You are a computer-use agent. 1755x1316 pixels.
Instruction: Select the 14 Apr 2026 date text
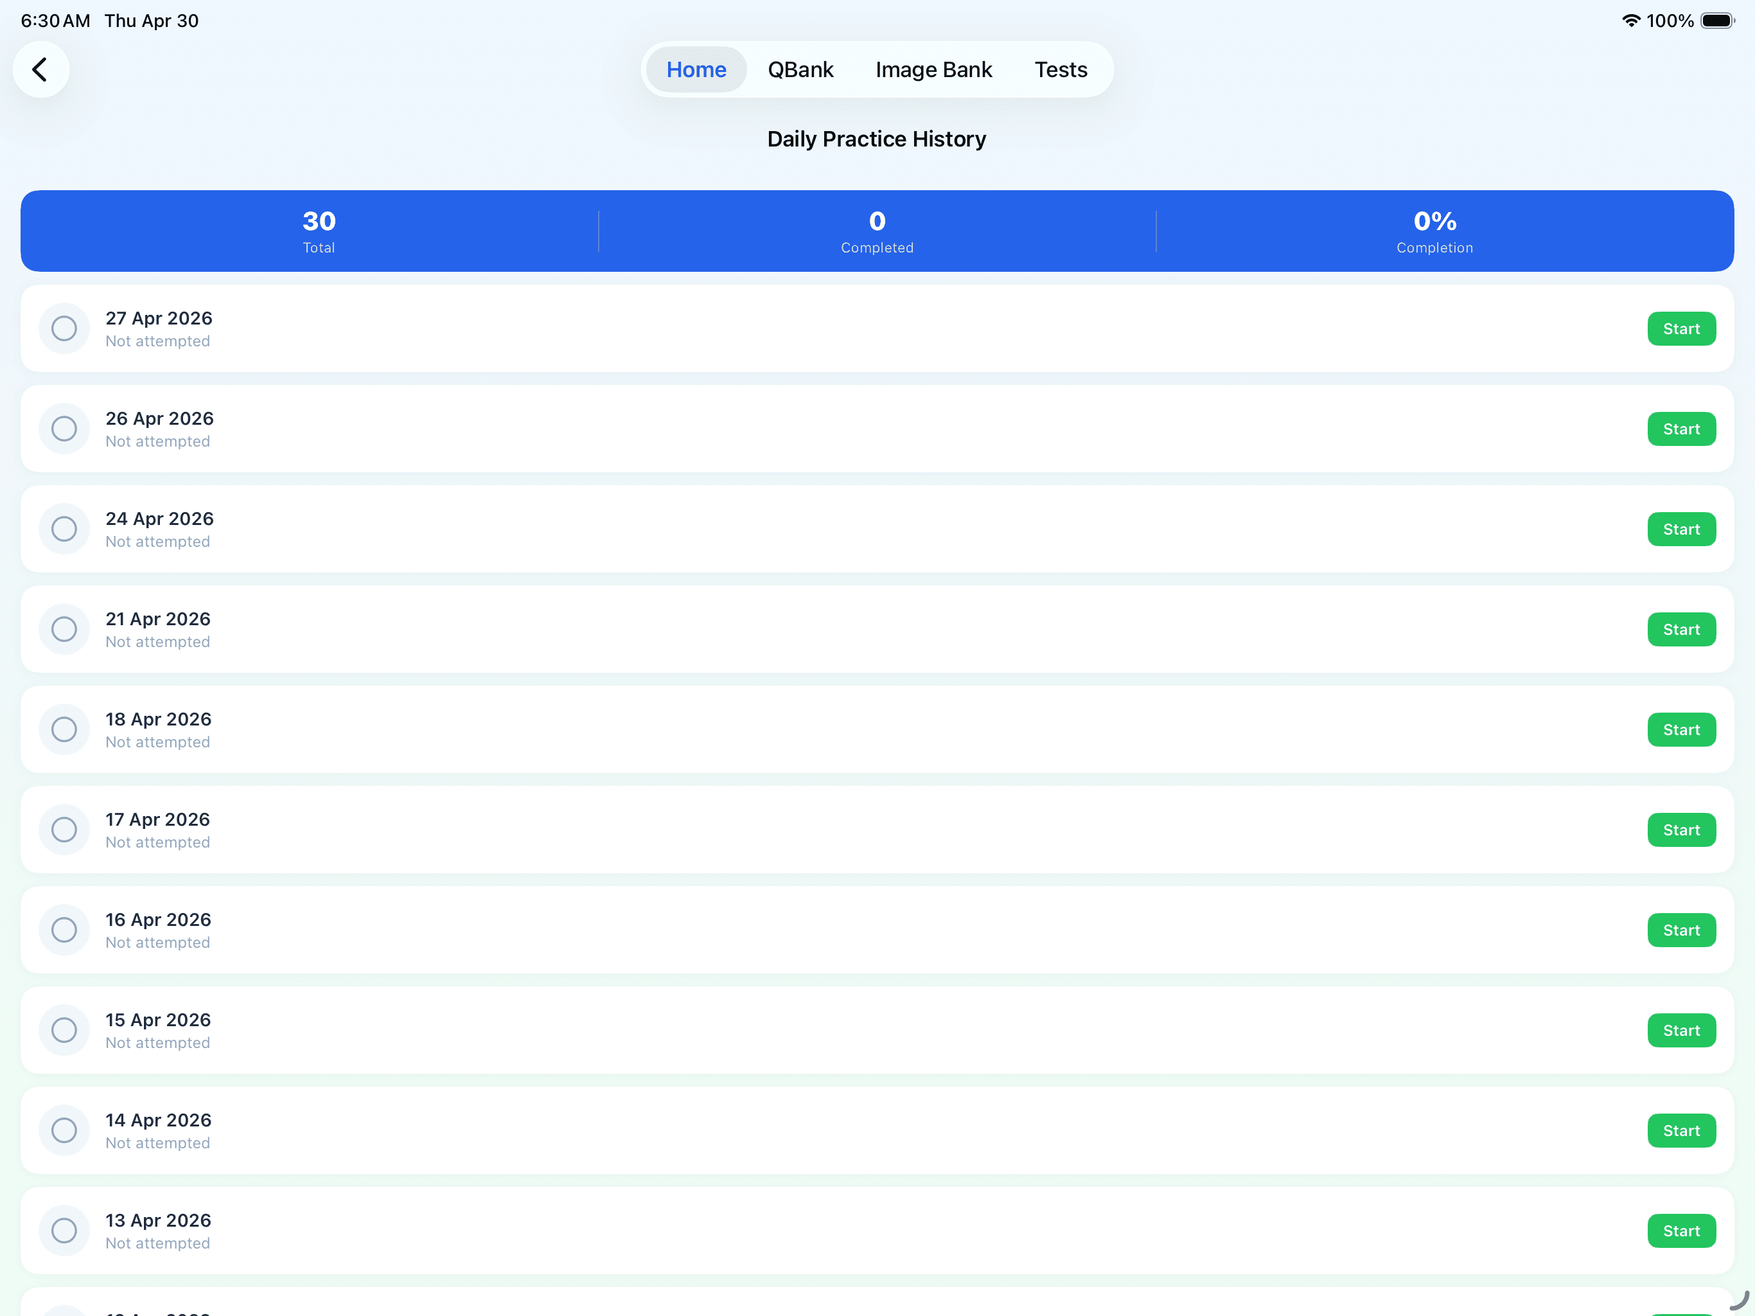pos(159,1120)
